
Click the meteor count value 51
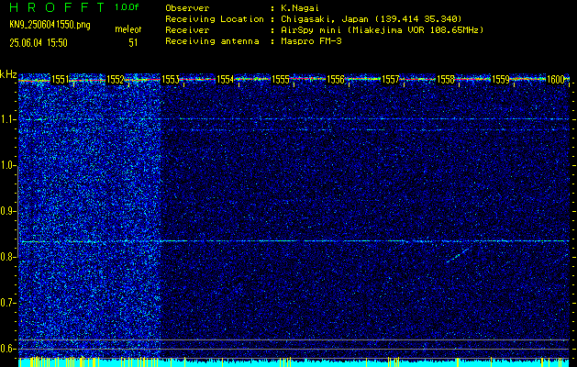point(133,43)
